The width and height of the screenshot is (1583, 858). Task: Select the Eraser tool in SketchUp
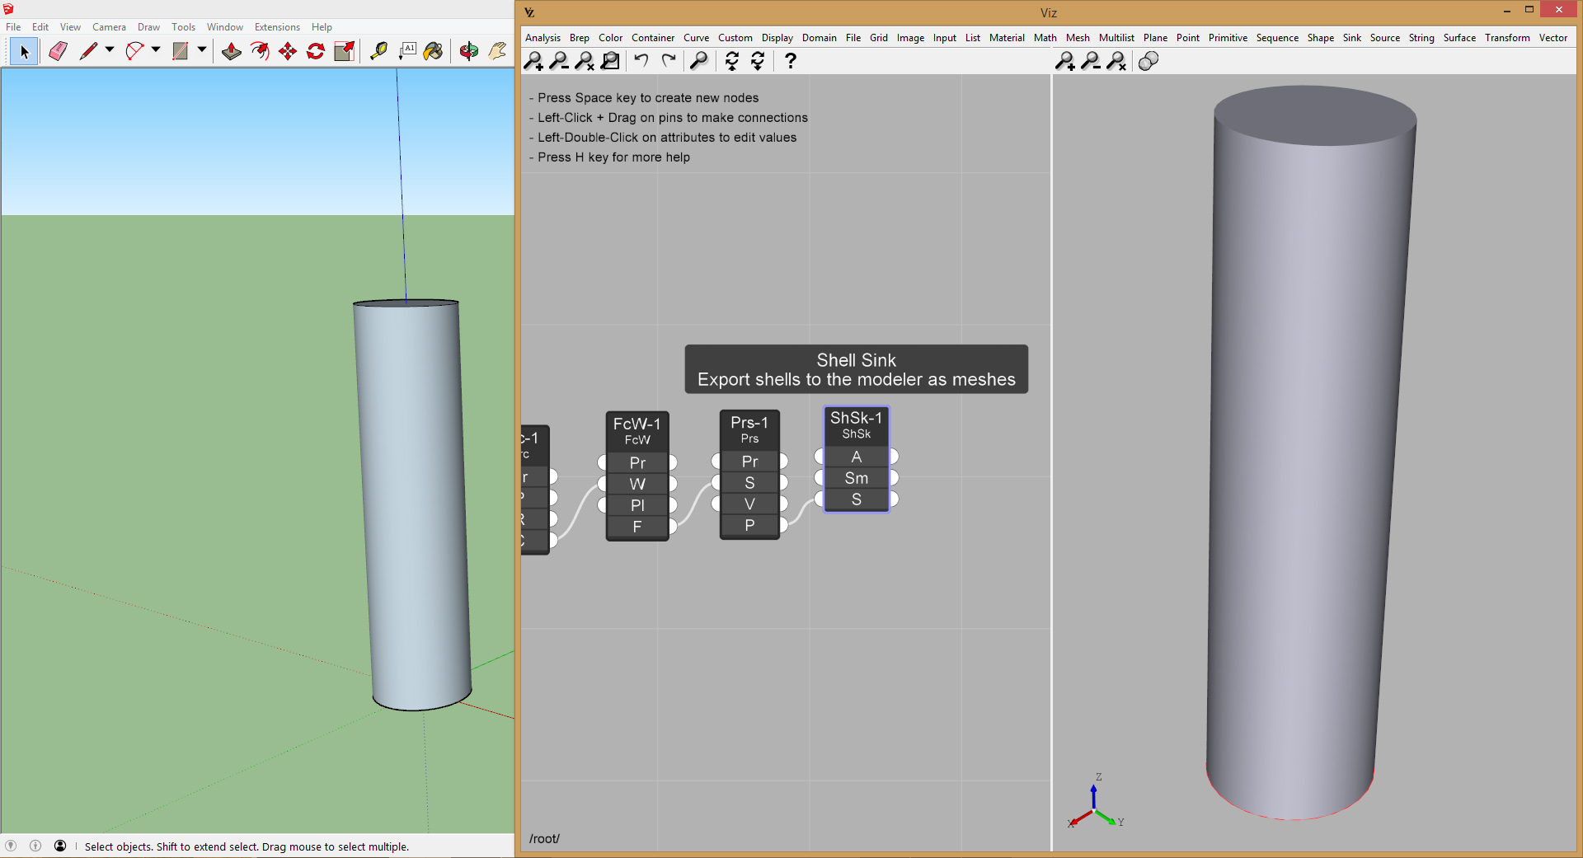(58, 51)
